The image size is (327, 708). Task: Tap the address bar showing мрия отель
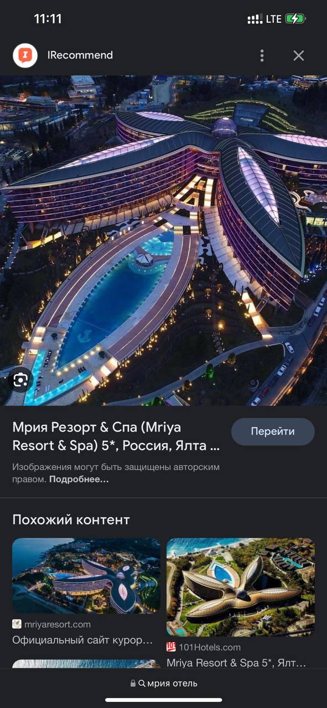[x=163, y=683]
